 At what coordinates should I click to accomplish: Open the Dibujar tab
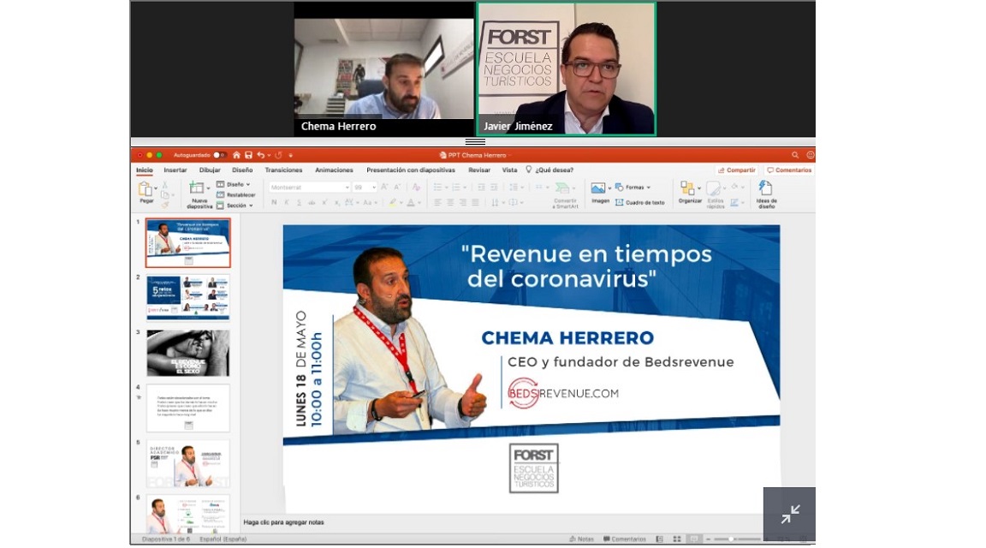click(210, 170)
